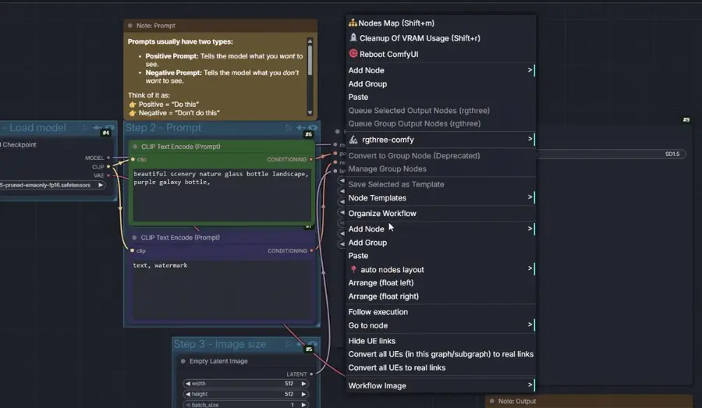Image resolution: width=702 pixels, height=408 pixels.
Task: Click the Nodes Map hierarchy icon
Action: (353, 23)
